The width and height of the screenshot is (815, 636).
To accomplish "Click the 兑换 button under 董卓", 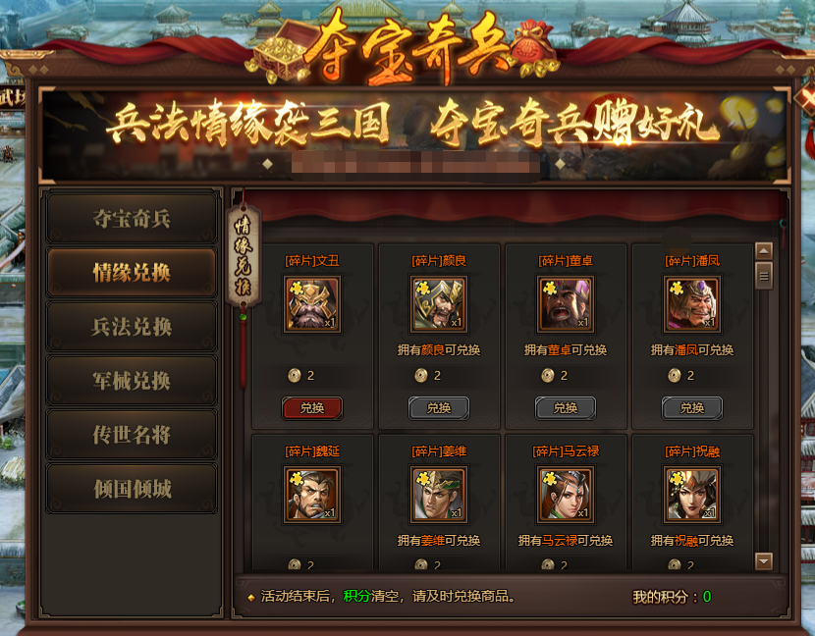I will 566,408.
